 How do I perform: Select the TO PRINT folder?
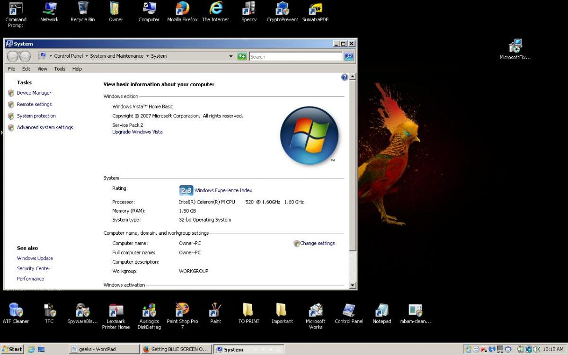point(248,313)
